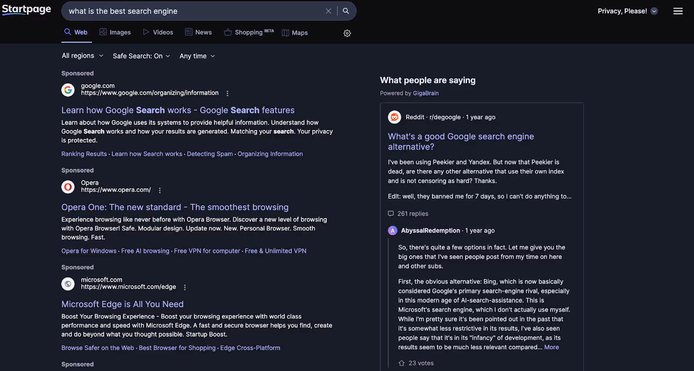Click Google favicon in first sponsored result
This screenshot has width=694, height=371.
point(68,90)
